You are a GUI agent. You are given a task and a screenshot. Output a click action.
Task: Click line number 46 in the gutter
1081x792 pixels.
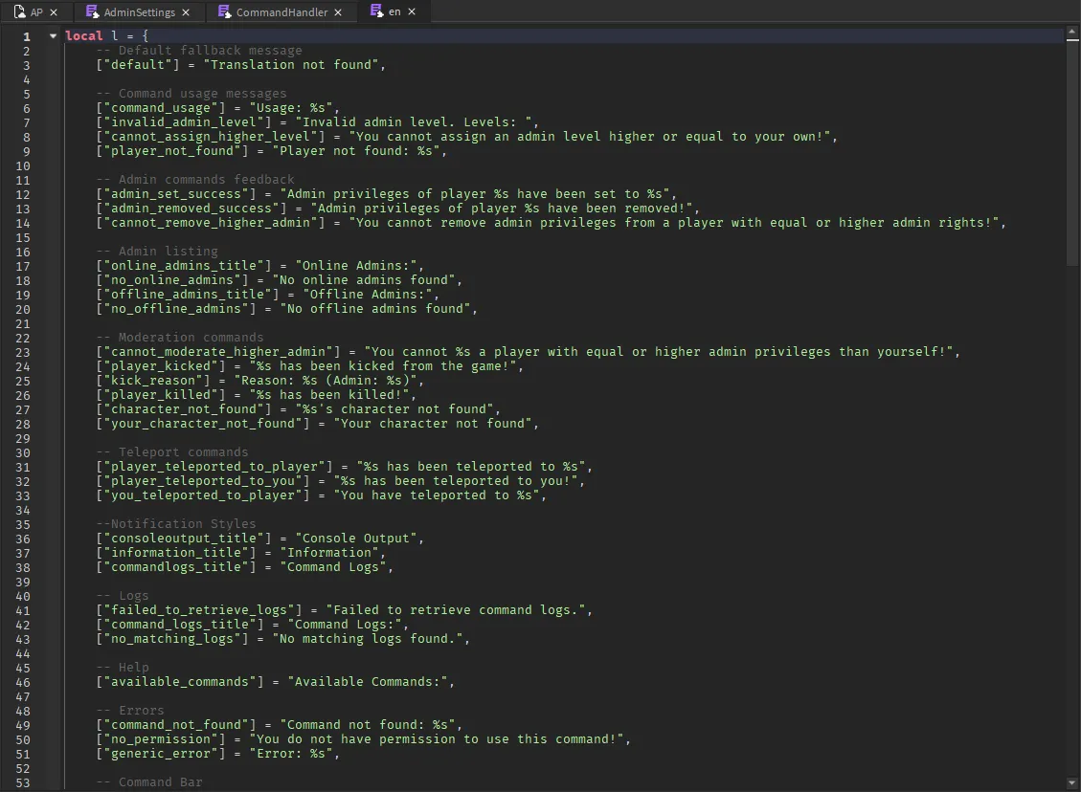click(x=23, y=682)
